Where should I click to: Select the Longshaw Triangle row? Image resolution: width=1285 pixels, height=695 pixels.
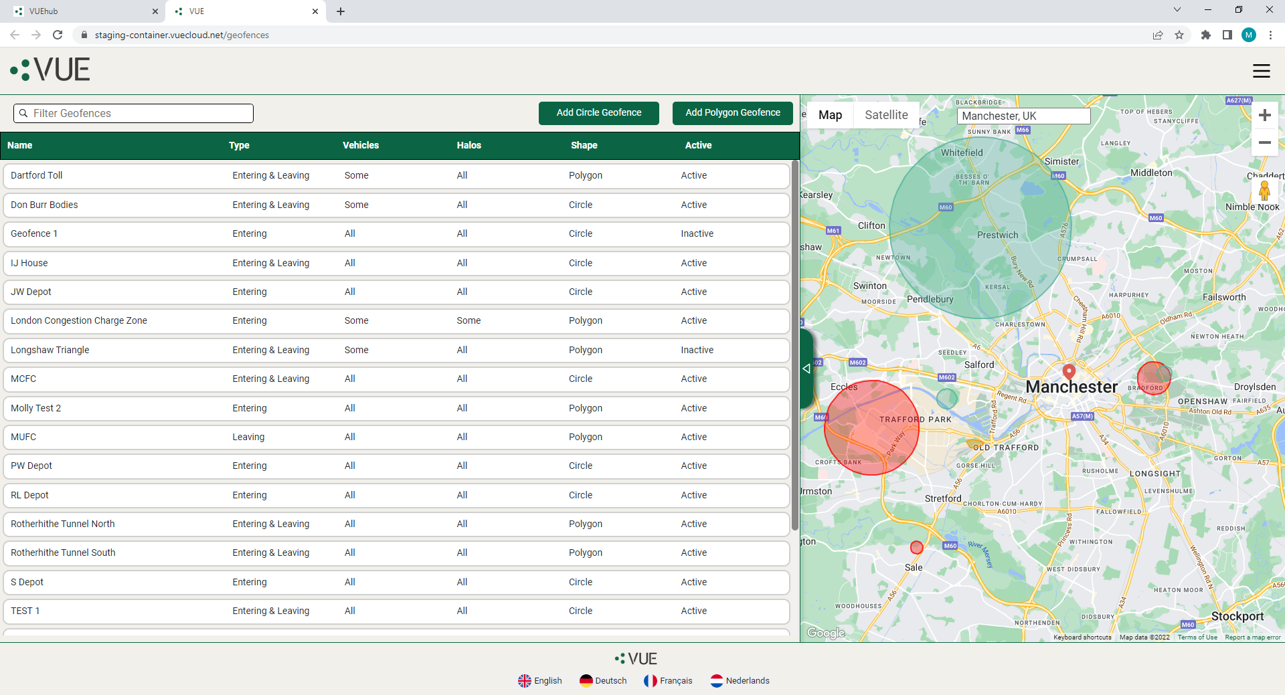coord(396,350)
